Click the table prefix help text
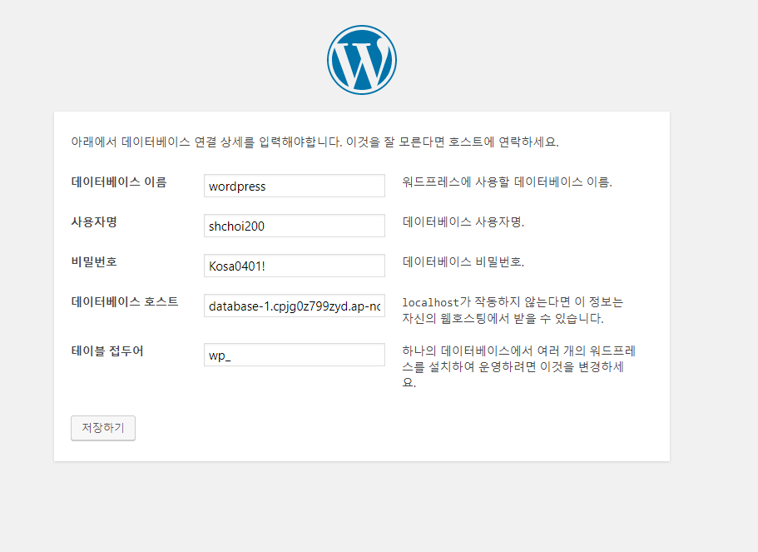 click(518, 366)
